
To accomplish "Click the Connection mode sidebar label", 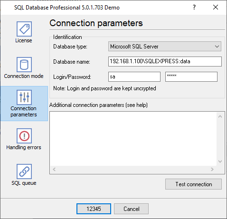I will (24, 76).
